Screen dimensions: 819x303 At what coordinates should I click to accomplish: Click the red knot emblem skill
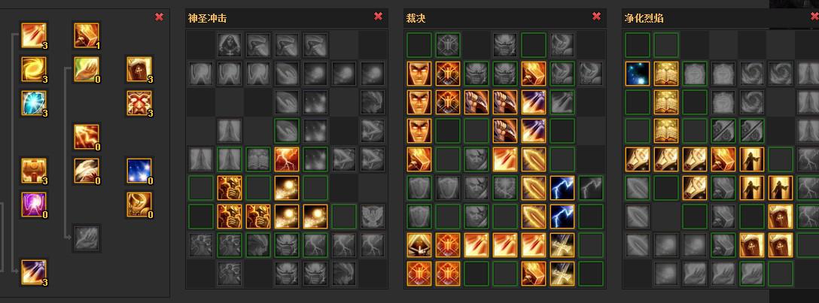(139, 103)
